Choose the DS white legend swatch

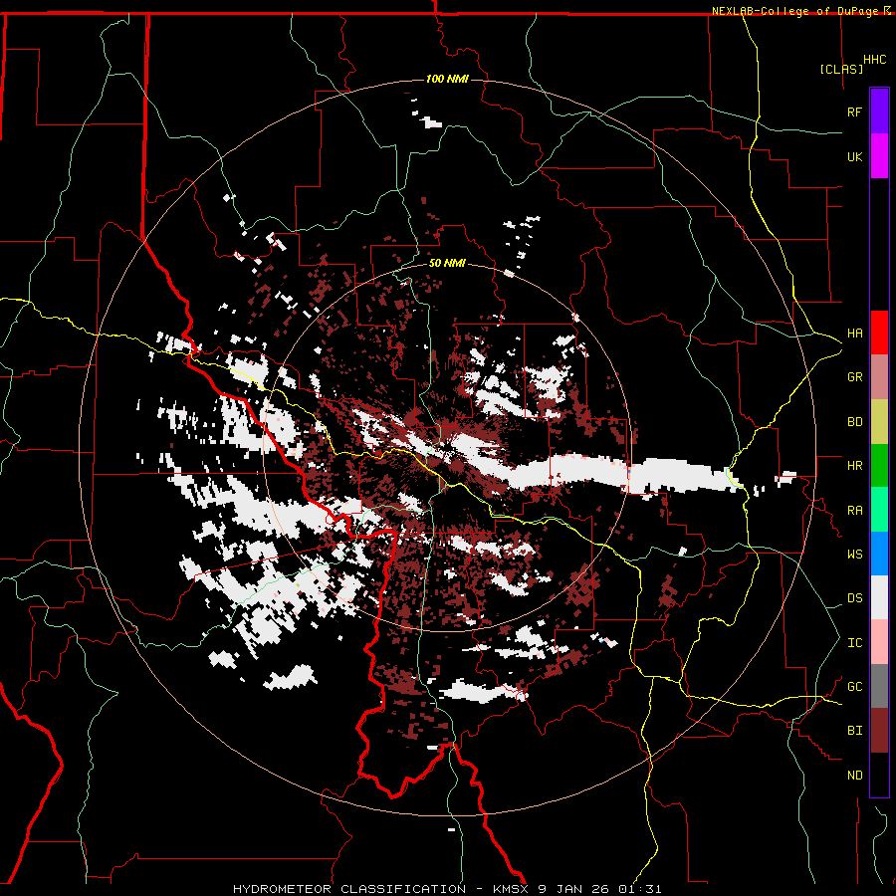click(879, 597)
